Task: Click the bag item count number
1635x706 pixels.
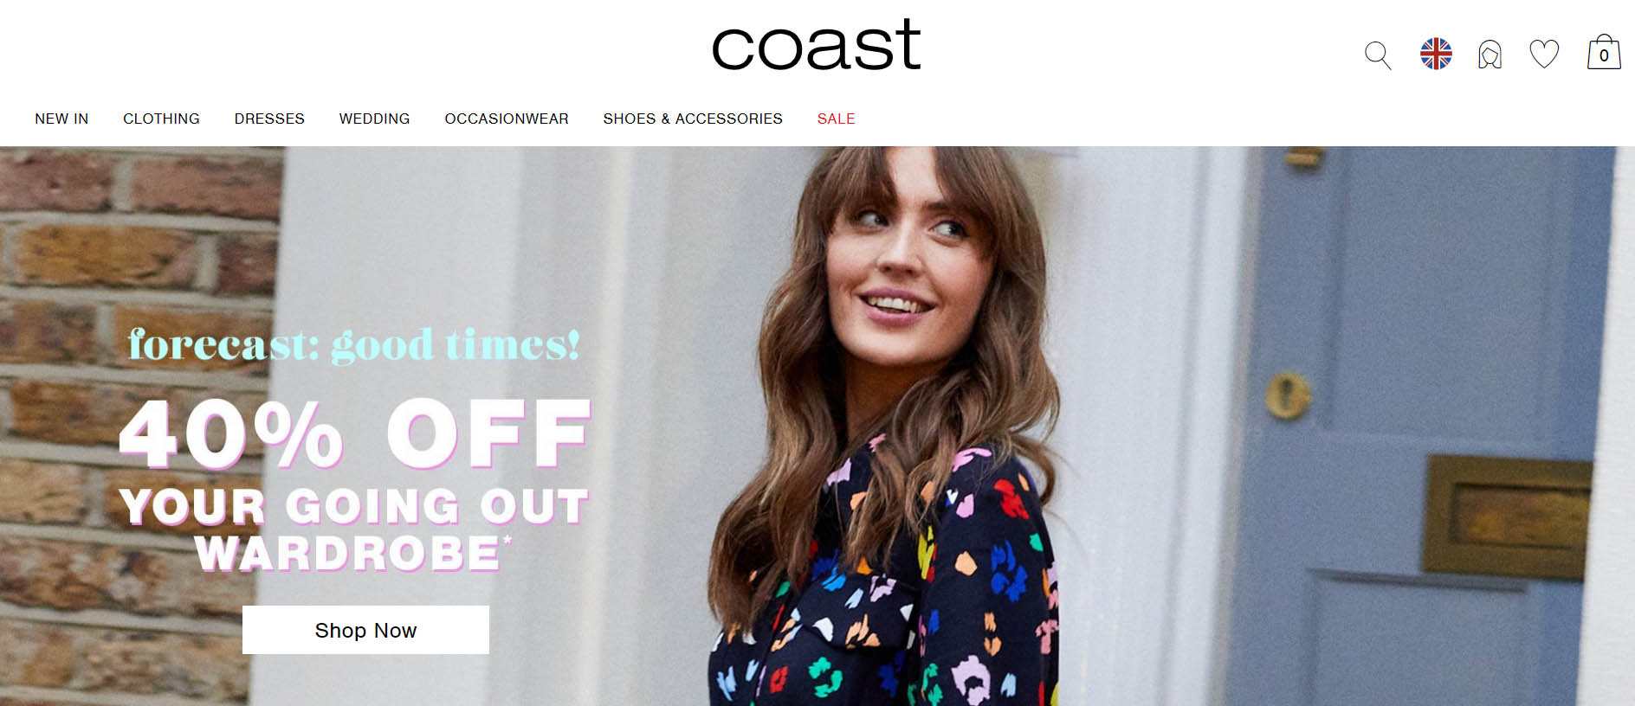Action: tap(1604, 56)
